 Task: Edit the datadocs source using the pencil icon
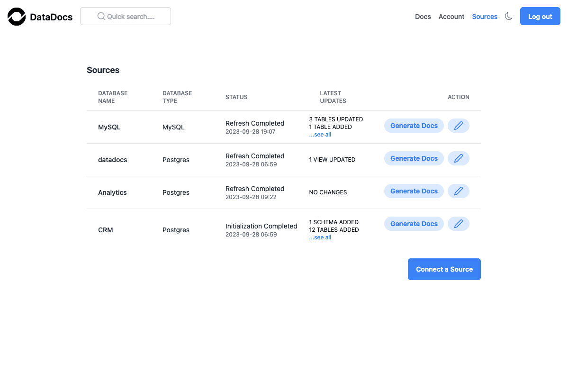tap(458, 158)
